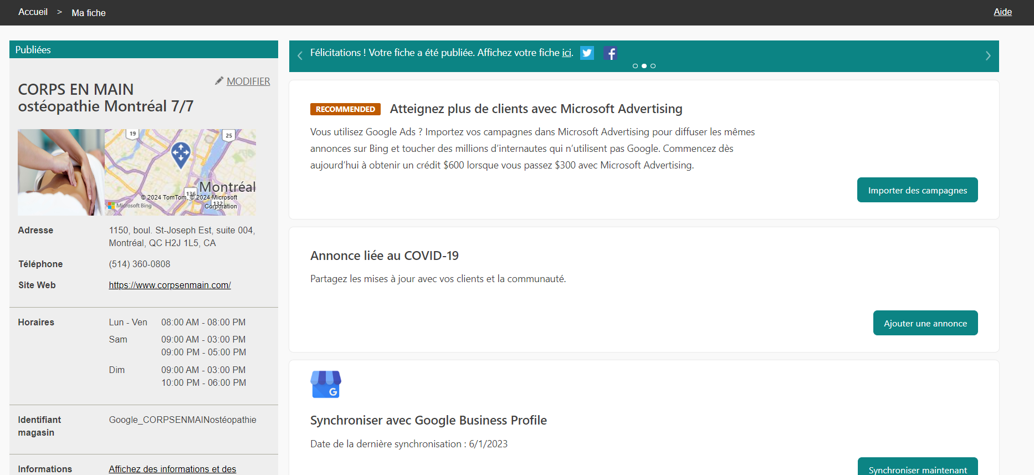This screenshot has height=475, width=1034.
Task: Open the Montréal map thumbnail
Action: point(180,172)
